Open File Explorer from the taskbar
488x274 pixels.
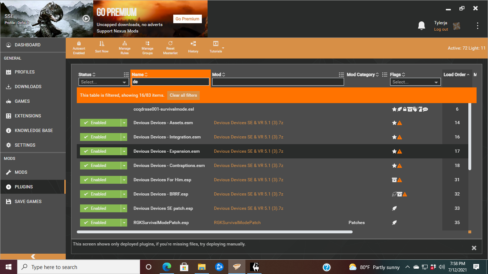coord(202,267)
